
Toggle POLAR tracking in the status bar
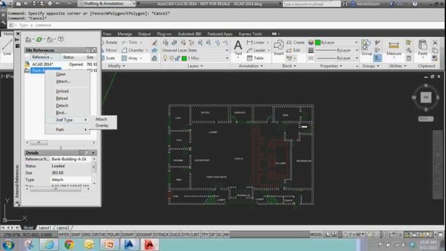click(x=114, y=234)
